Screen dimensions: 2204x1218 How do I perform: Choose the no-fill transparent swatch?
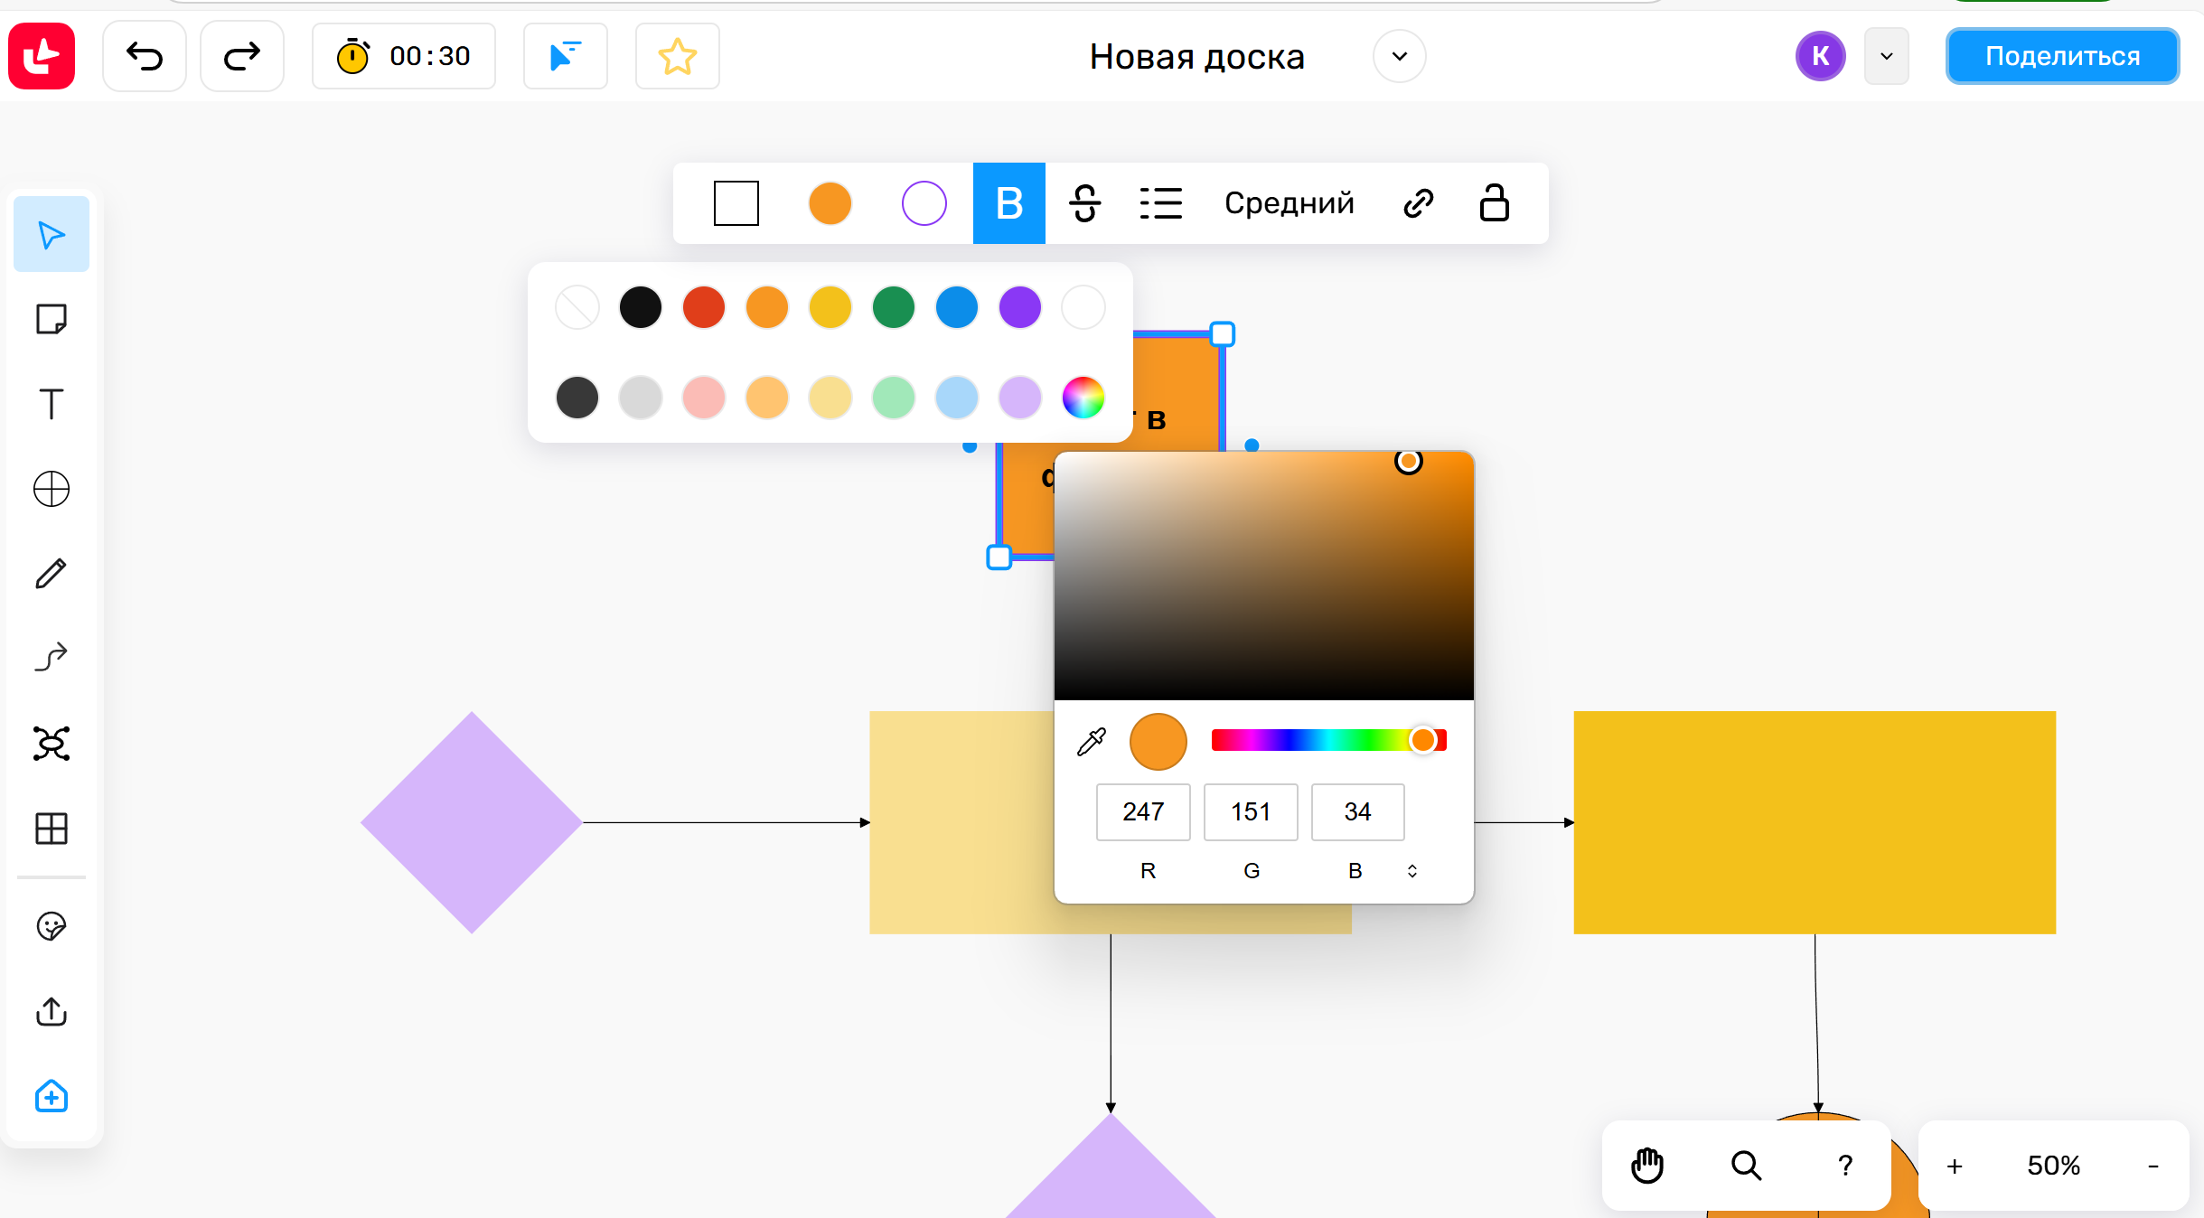(577, 307)
